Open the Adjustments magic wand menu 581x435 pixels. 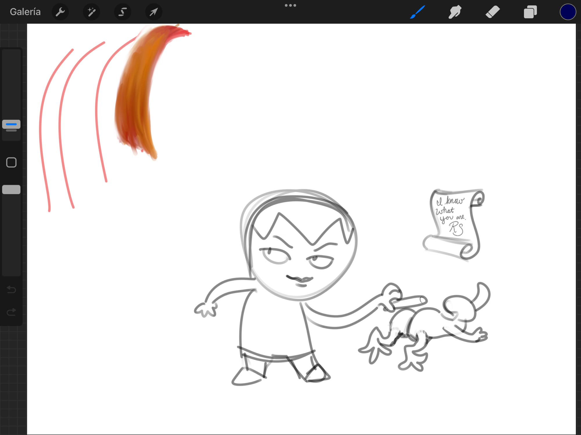[x=92, y=12]
